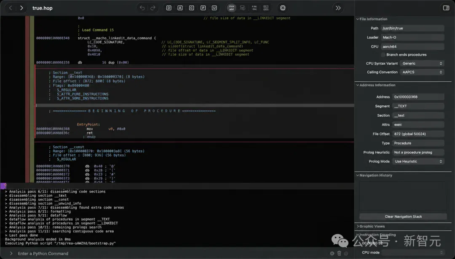
Task: Select the ret instruction line
Action: click(x=90, y=133)
